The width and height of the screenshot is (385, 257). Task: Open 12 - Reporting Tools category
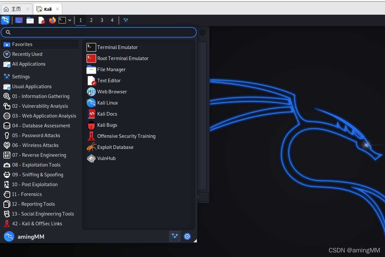pos(40,204)
